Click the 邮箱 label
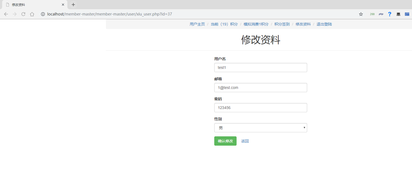 [x=218, y=79]
